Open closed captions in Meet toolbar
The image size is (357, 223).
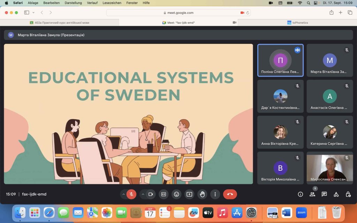point(164,194)
